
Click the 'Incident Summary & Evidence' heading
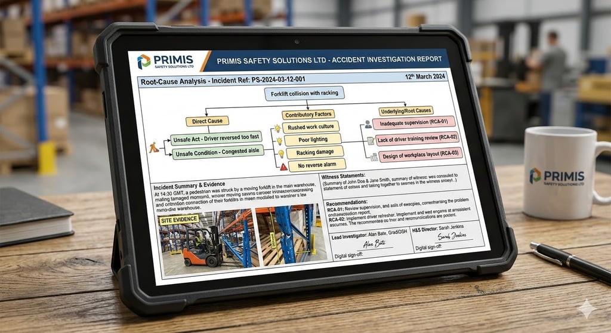pos(189,186)
